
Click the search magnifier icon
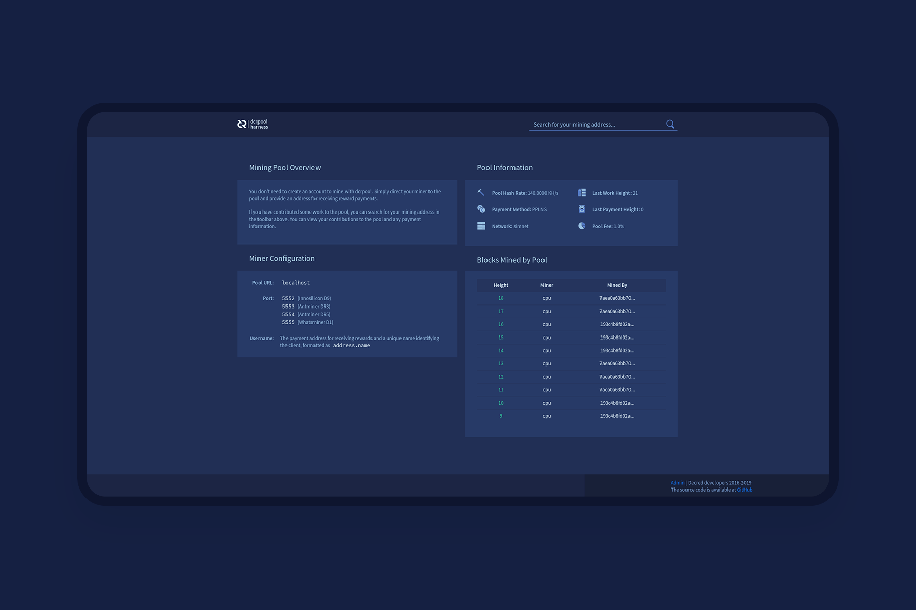[670, 124]
